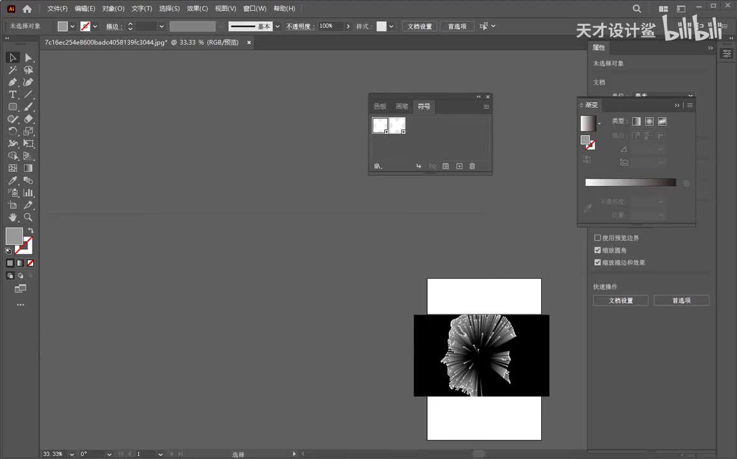Open 文件(F) menu
Screen dimensions: 737x459
57,8
